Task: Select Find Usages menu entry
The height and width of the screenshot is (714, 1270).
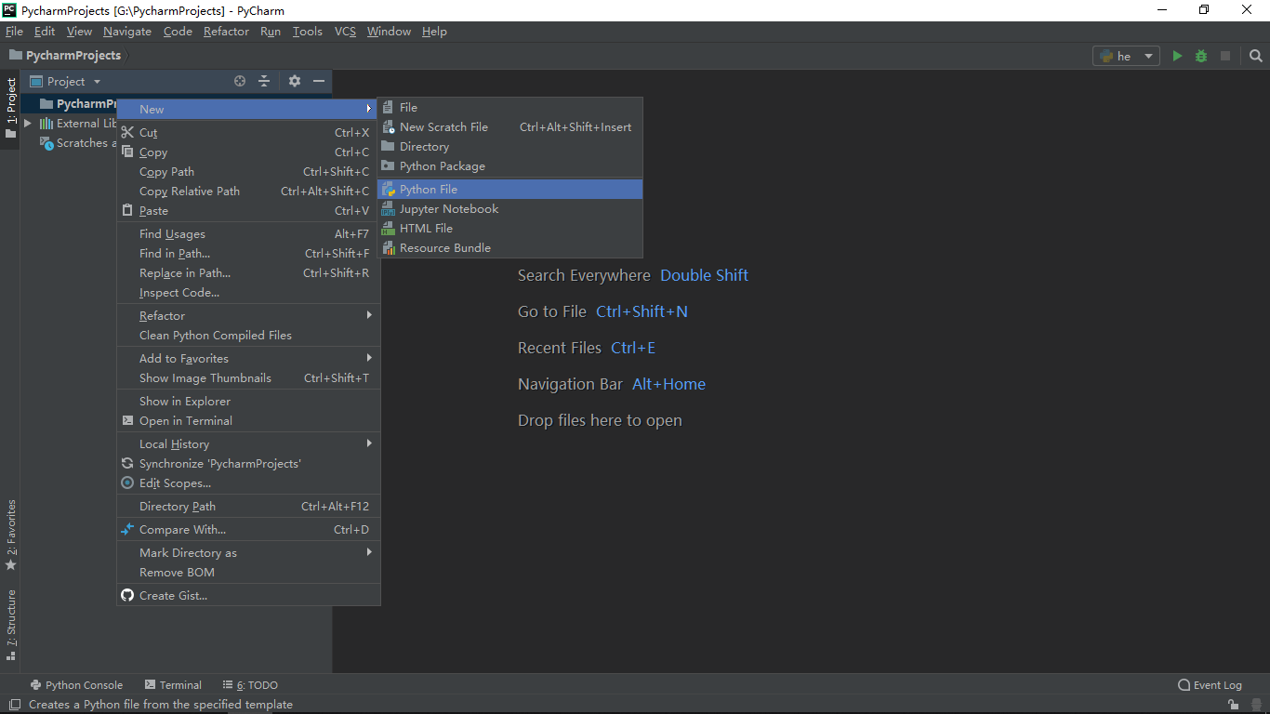Action: 248,233
